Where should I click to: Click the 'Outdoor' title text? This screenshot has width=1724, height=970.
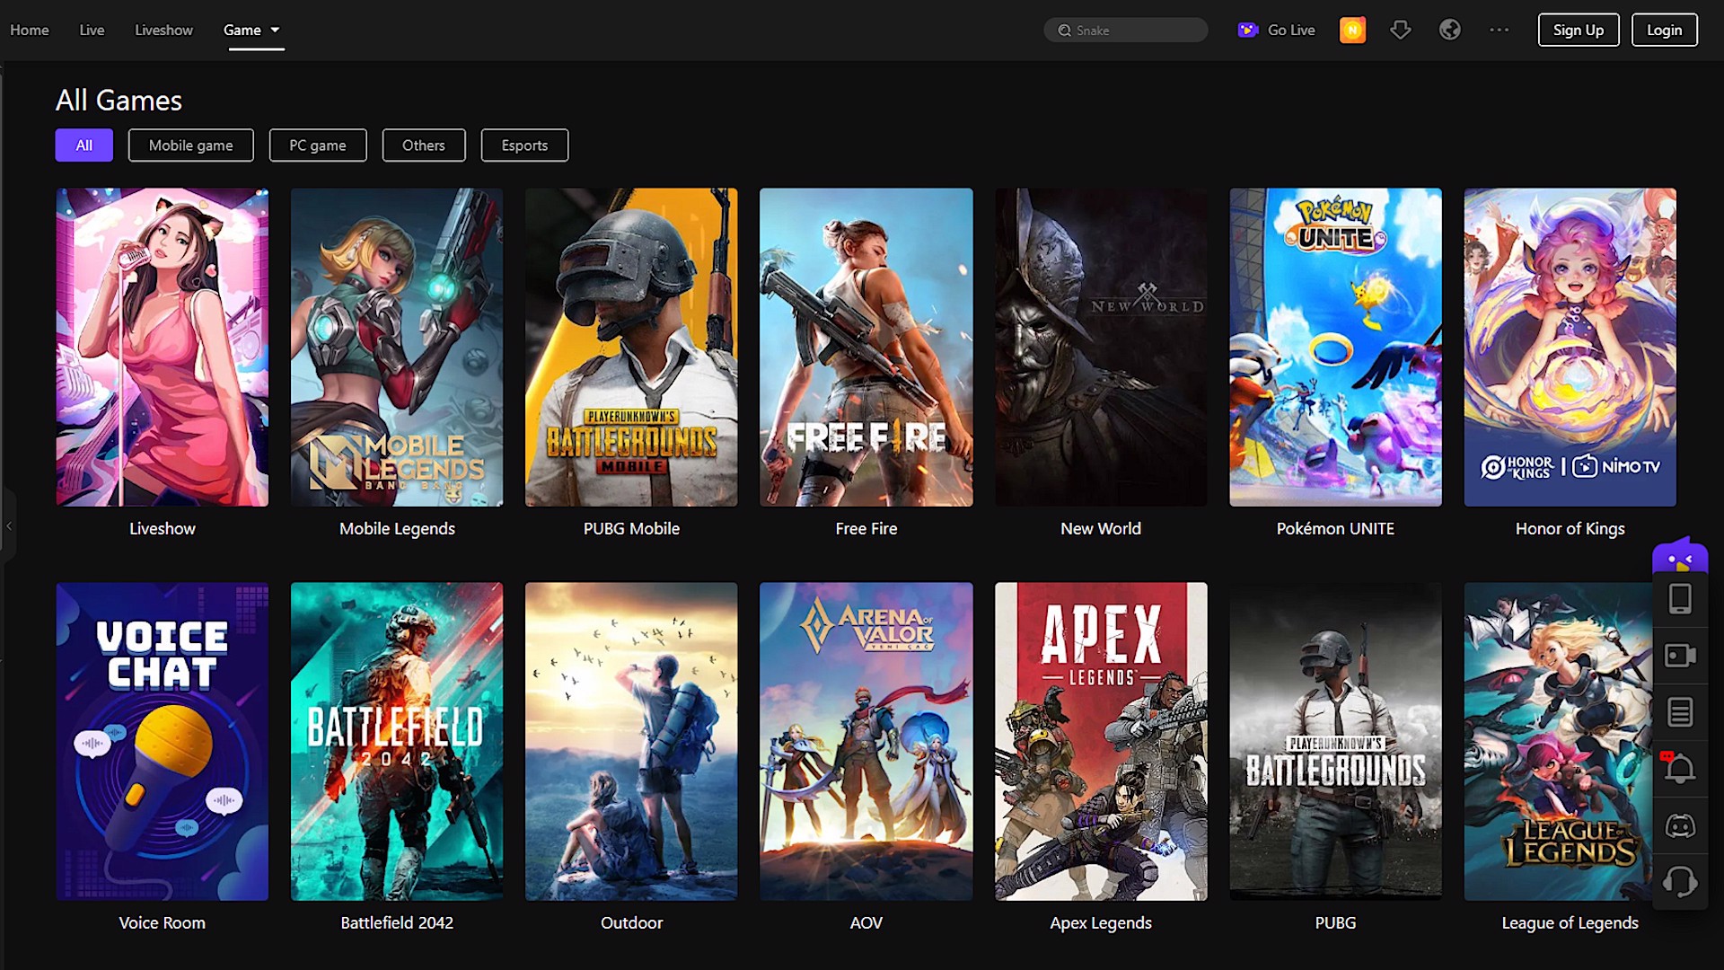coord(631,923)
